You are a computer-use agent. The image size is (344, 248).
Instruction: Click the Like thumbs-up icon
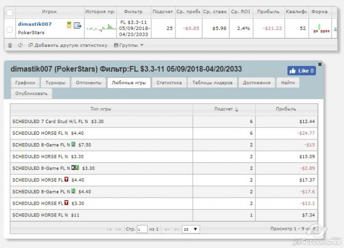293,71
